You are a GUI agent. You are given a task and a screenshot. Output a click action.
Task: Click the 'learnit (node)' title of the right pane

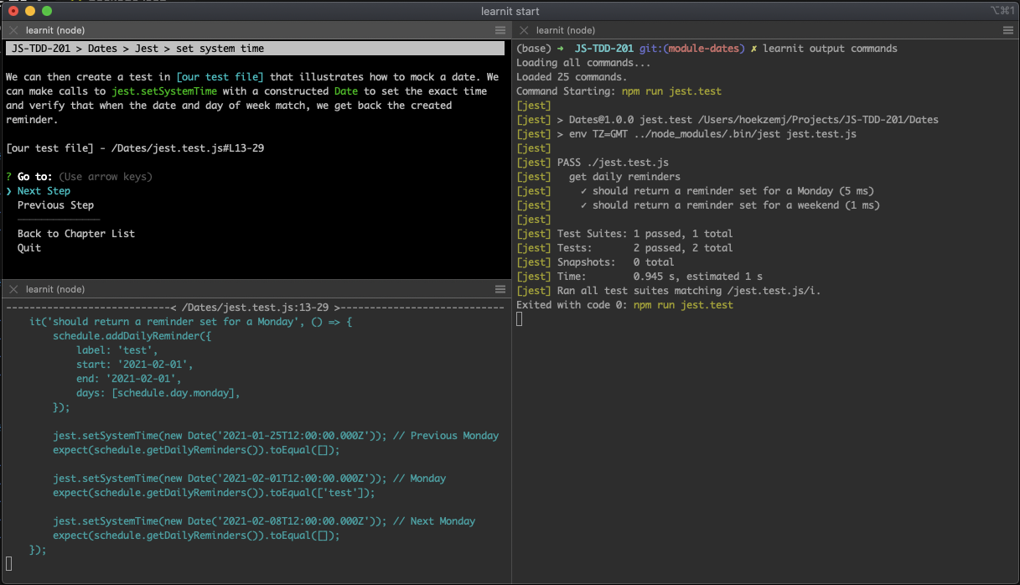point(566,30)
